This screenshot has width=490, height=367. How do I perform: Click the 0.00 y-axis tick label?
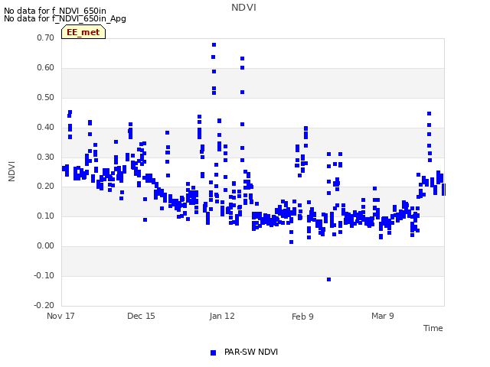46,246
